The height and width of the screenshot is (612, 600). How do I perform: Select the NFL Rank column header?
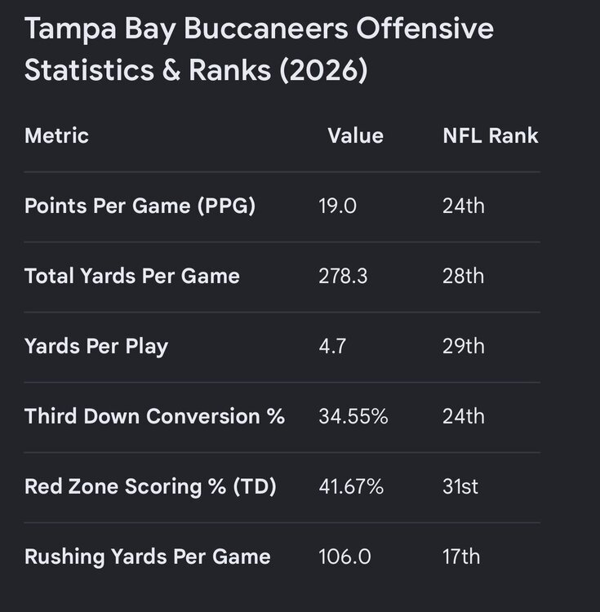(491, 135)
